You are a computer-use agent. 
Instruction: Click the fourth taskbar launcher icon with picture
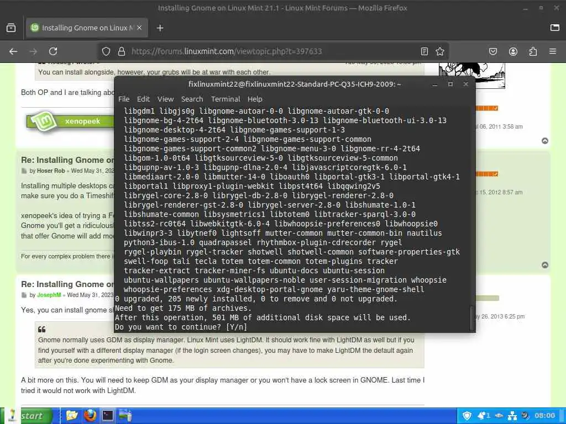click(x=125, y=416)
